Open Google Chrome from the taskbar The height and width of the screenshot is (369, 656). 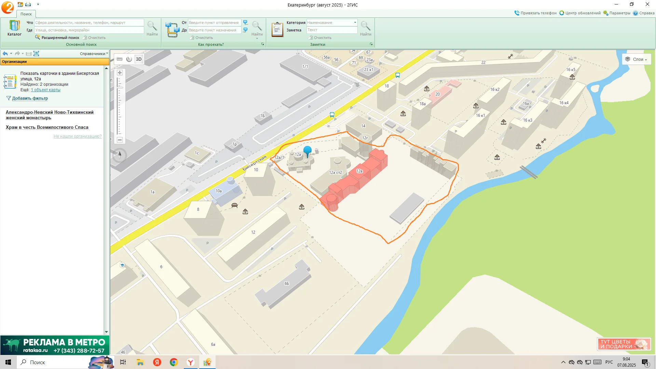click(174, 362)
